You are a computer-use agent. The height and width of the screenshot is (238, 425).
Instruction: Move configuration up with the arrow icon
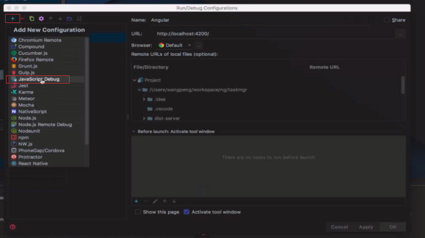[x=51, y=19]
